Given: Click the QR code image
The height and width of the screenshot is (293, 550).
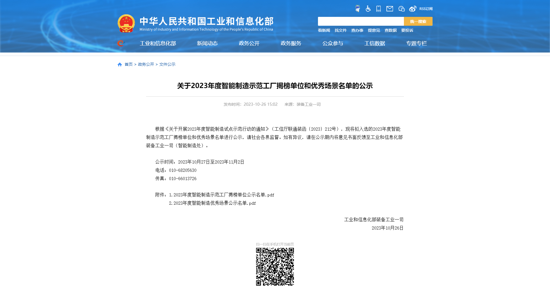Looking at the screenshot, I should tap(275, 266).
